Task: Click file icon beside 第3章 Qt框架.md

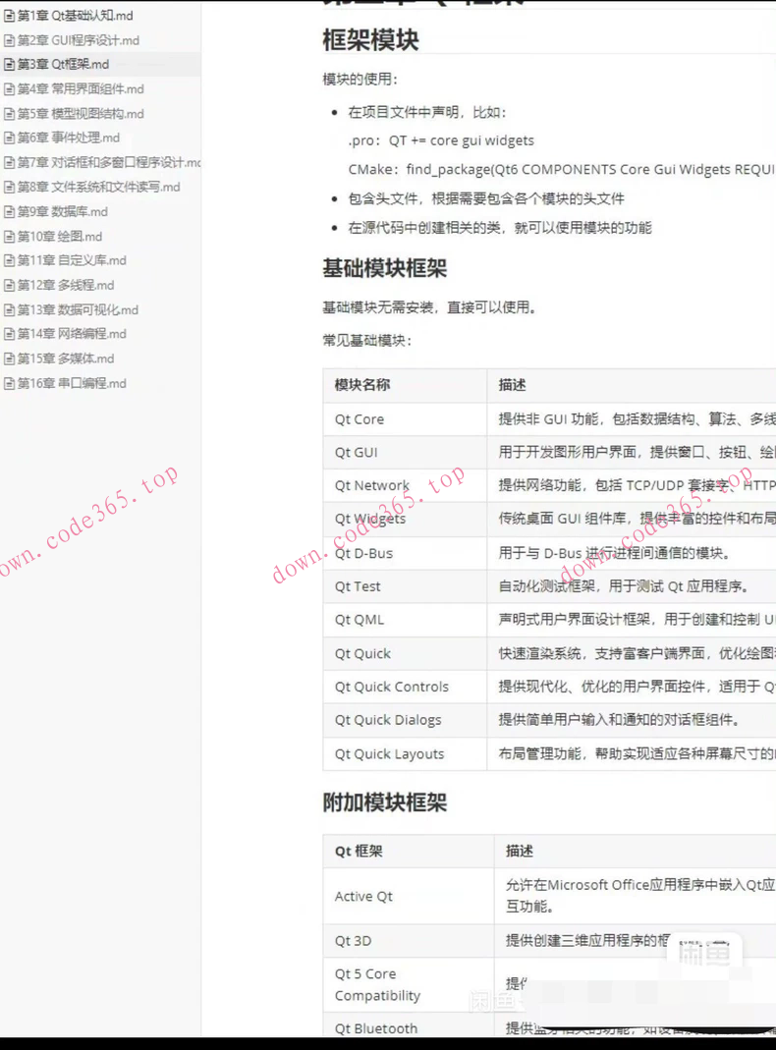Action: [x=10, y=64]
